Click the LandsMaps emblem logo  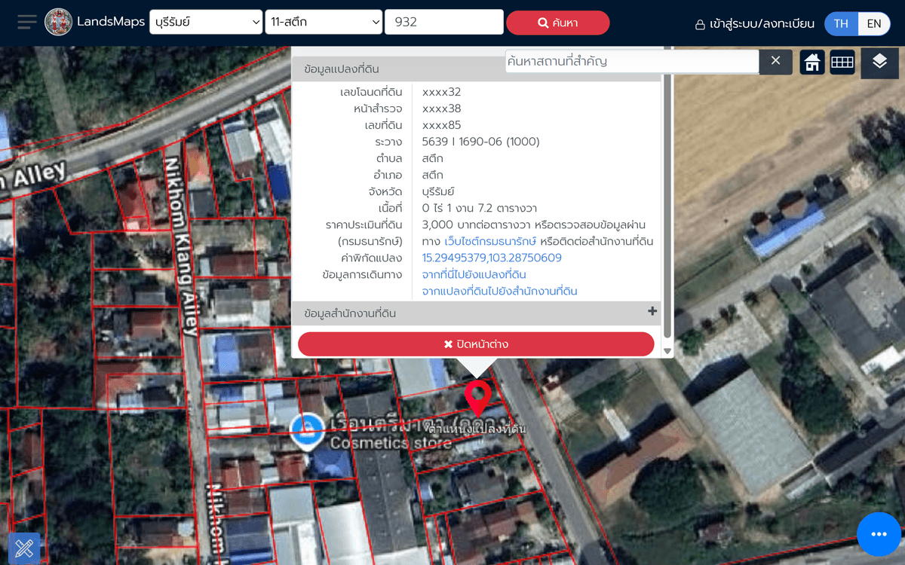coord(59,22)
